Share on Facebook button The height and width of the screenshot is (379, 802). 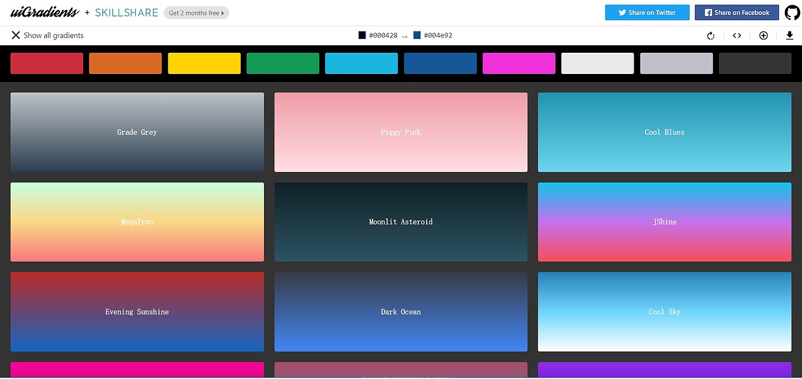(x=736, y=13)
